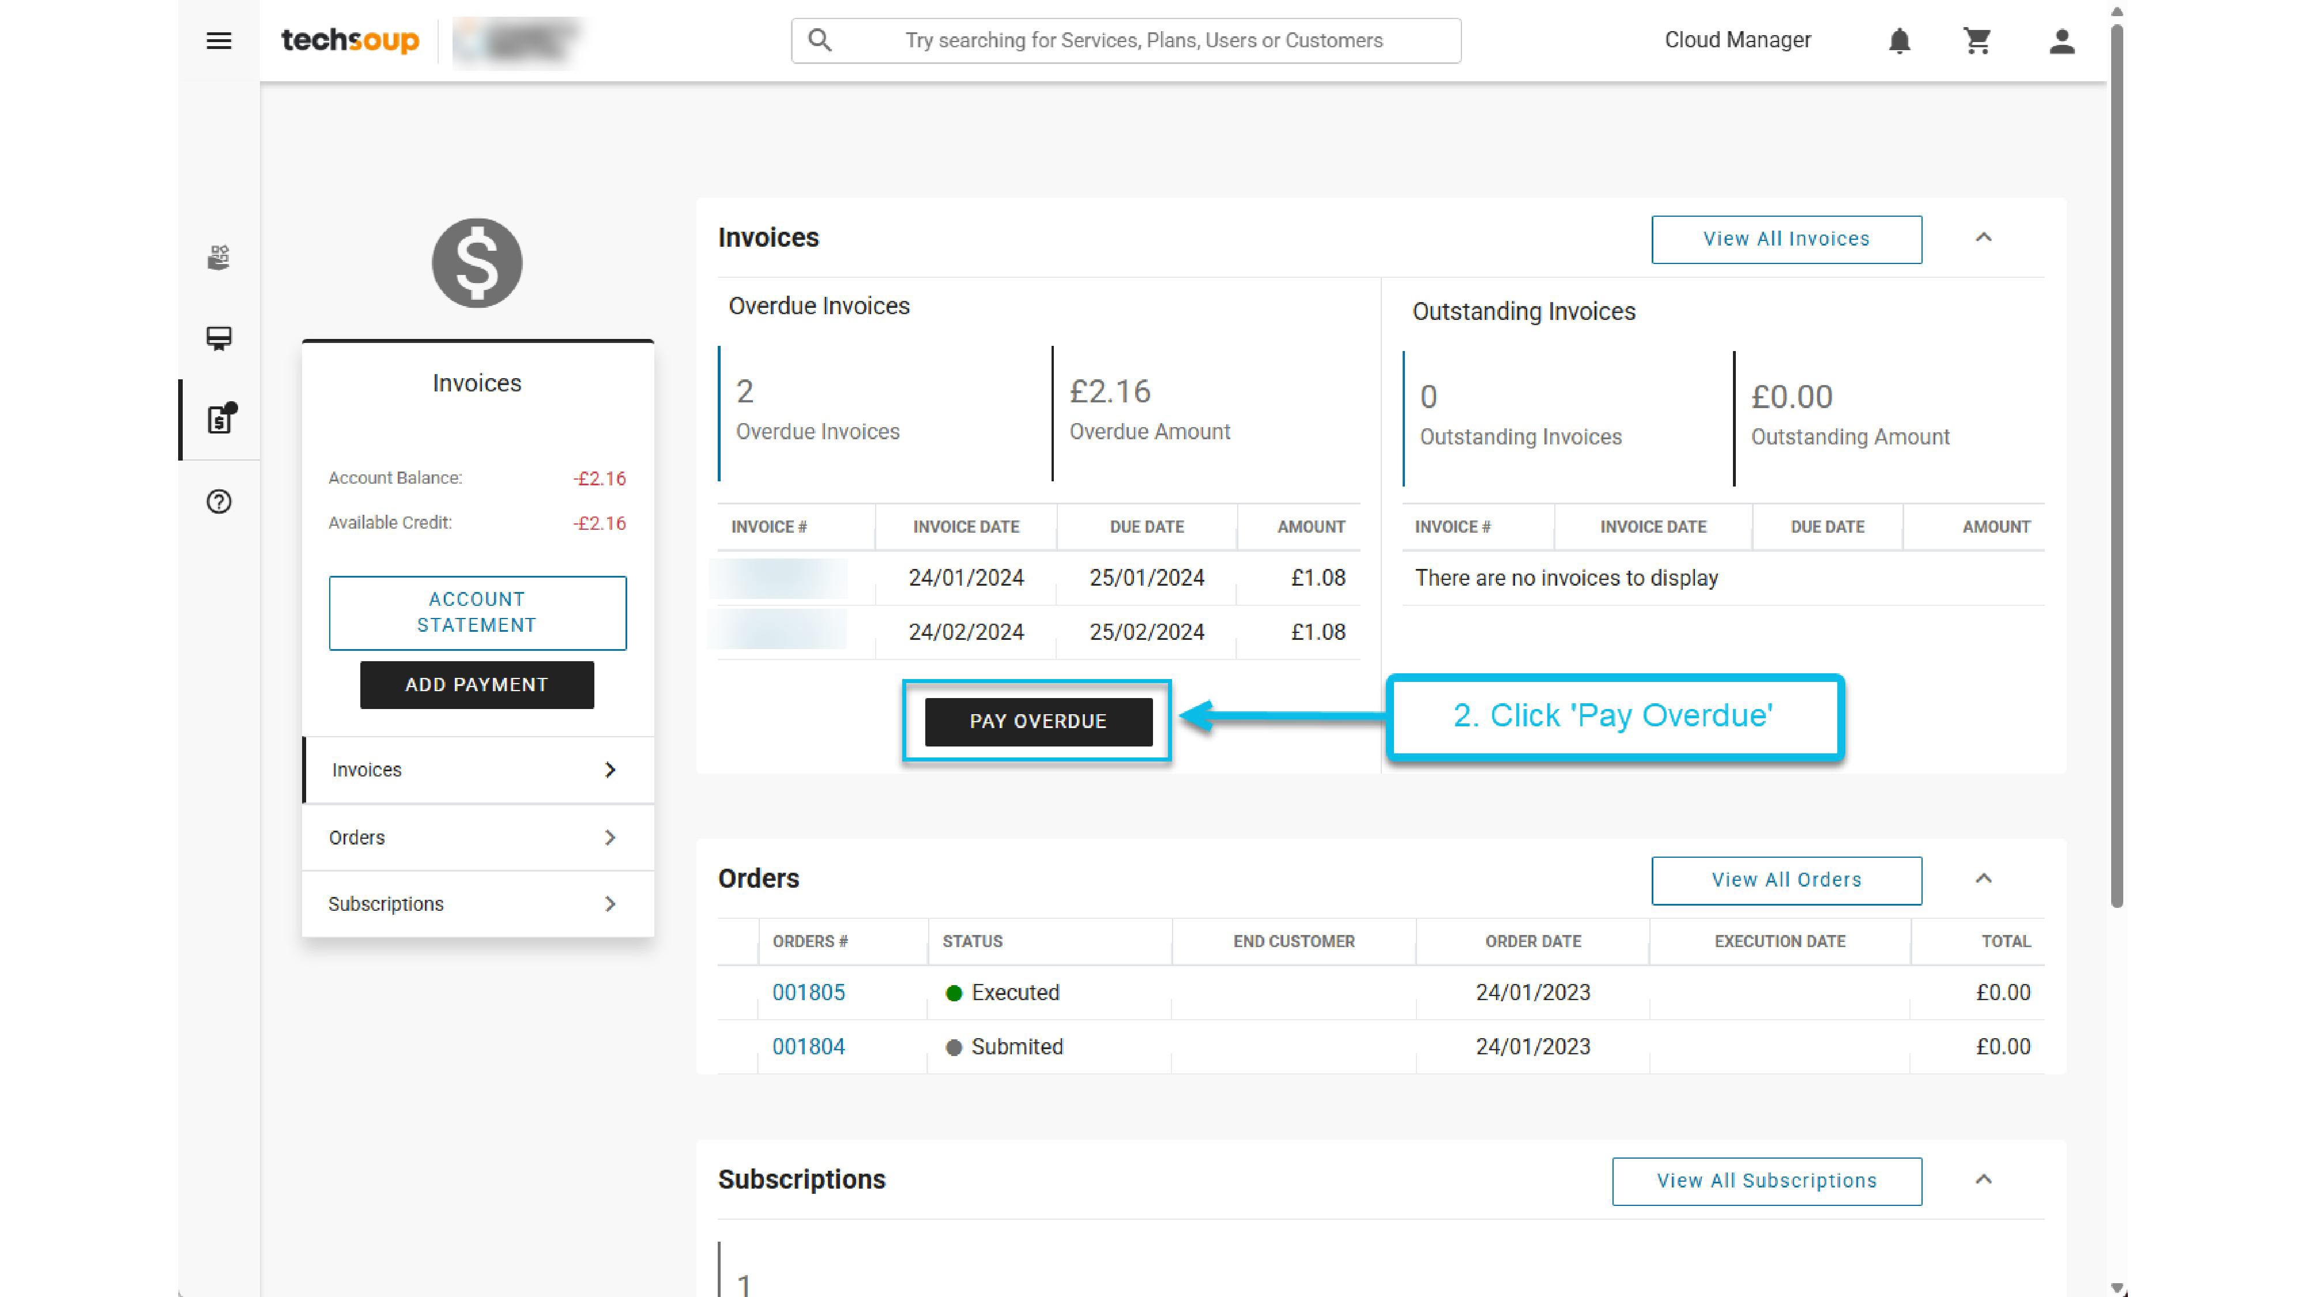Open Orders in the side menu

click(479, 838)
